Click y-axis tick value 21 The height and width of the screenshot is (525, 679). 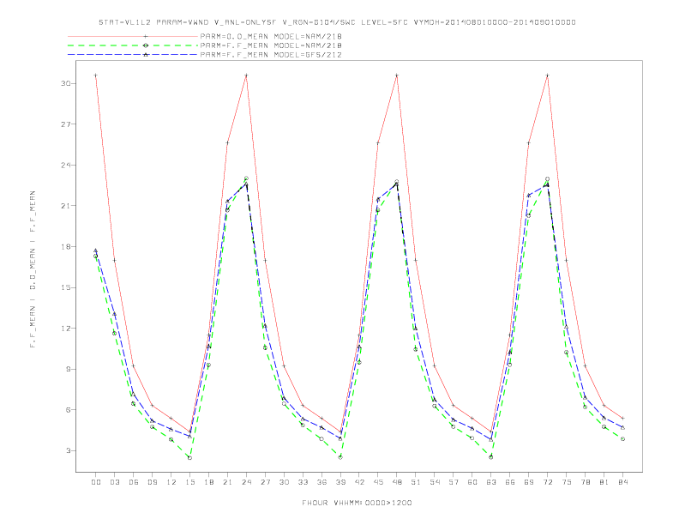click(66, 206)
